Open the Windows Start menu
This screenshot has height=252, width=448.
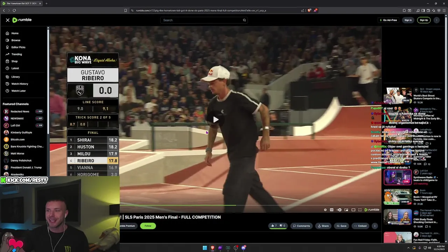[205, 248]
